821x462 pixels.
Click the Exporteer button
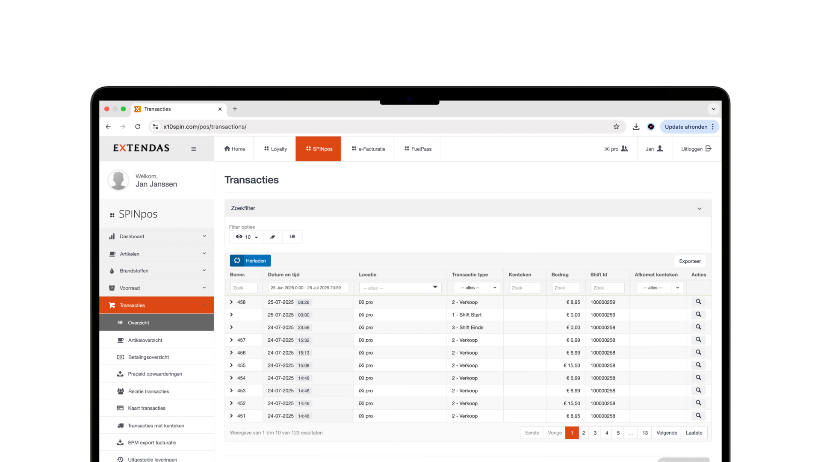point(689,261)
